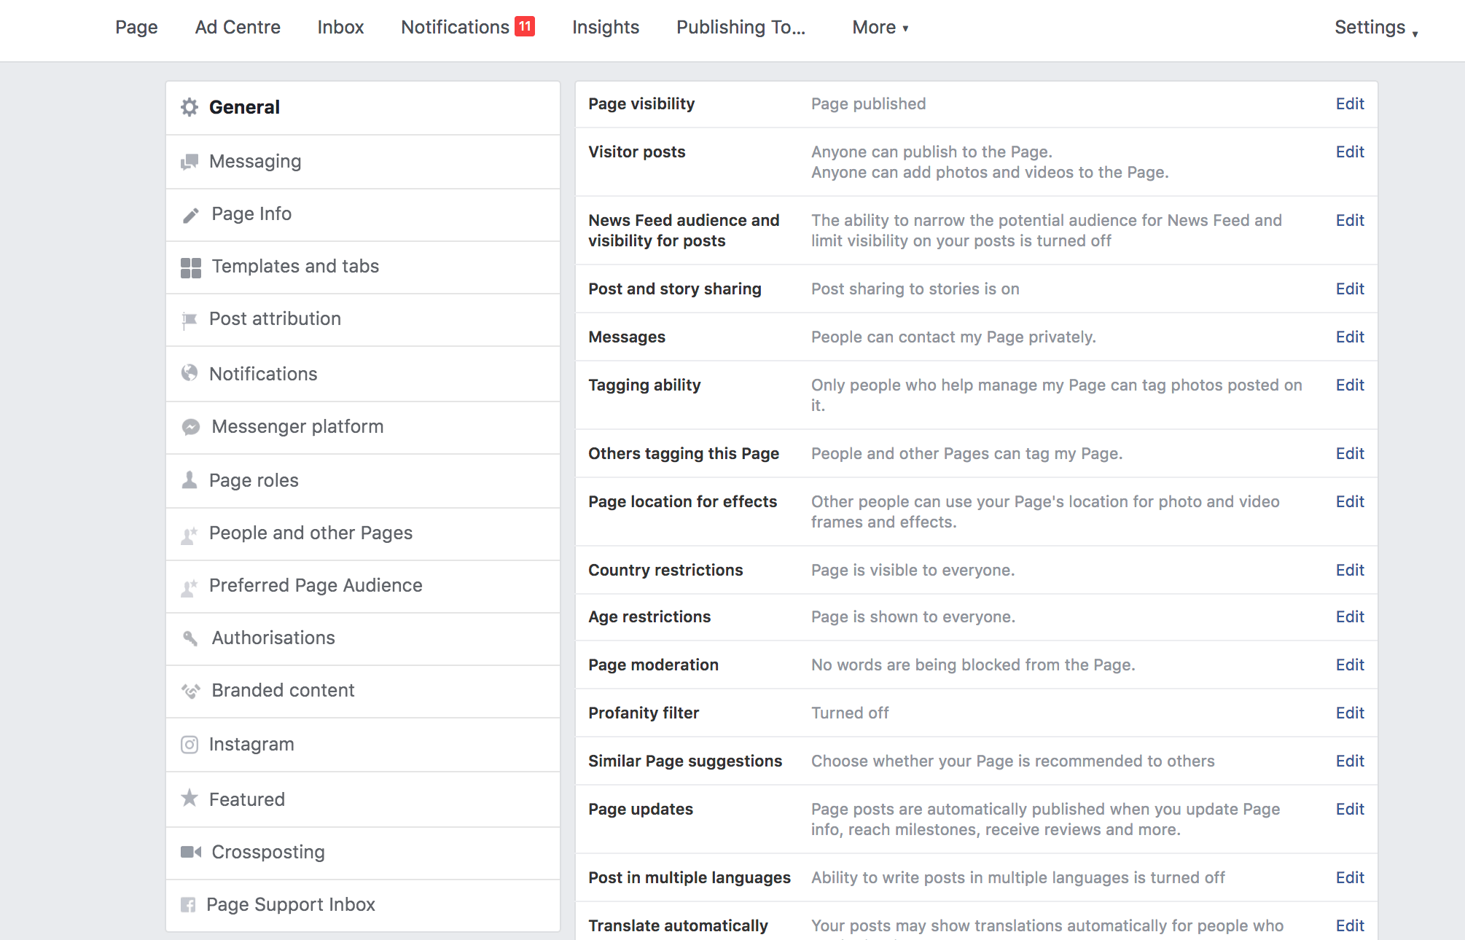Edit Similar Page suggestions
This screenshot has height=940, width=1465.
[1350, 761]
